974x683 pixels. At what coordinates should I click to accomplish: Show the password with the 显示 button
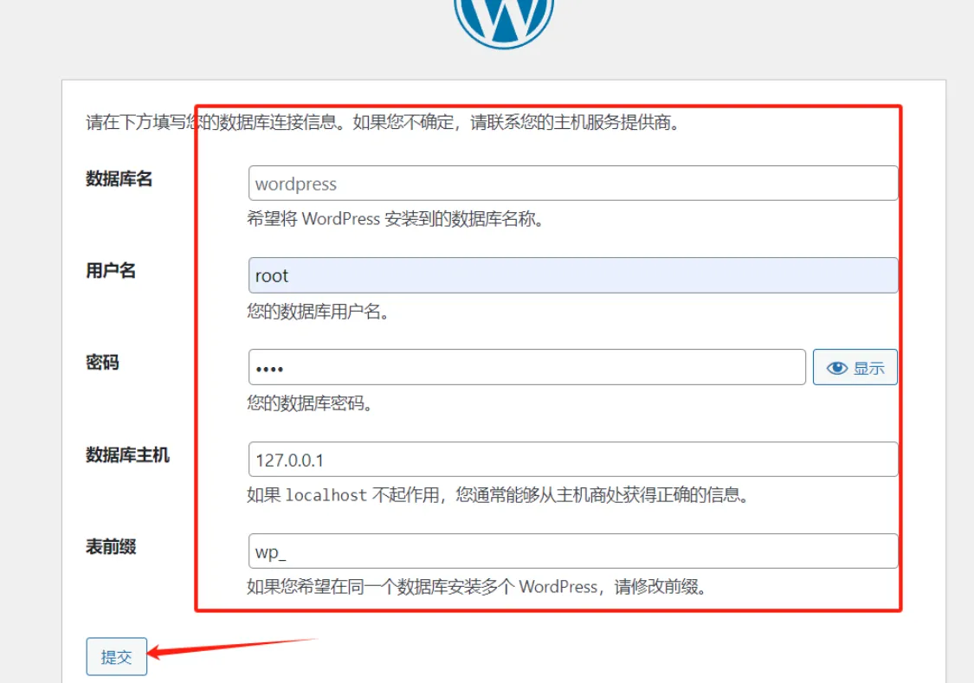coord(855,368)
